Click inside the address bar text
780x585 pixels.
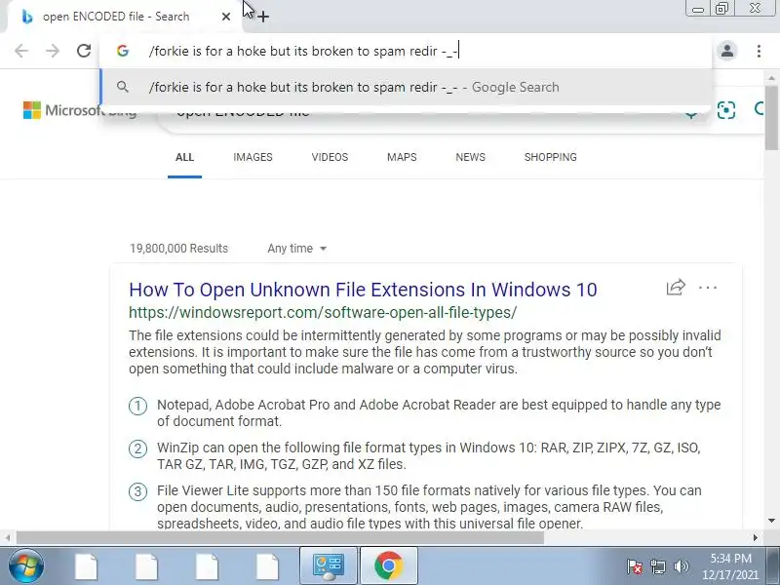(303, 51)
